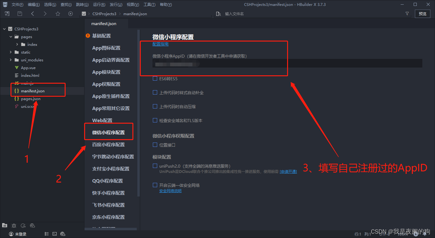Click the cloud icon in bottom panel tabs
The width and height of the screenshot is (435, 238).
32,225
